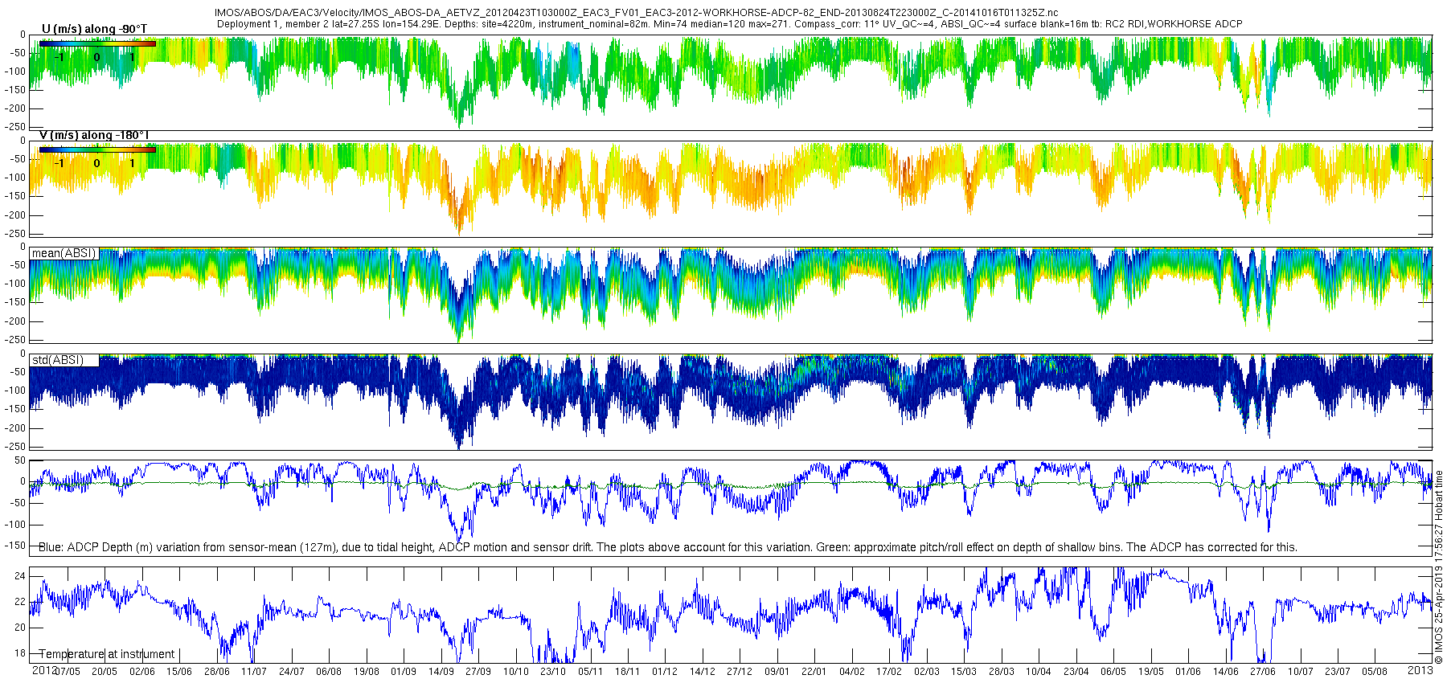1447x683 pixels.
Task: Click the '02/03' date tick
Action: [926, 672]
